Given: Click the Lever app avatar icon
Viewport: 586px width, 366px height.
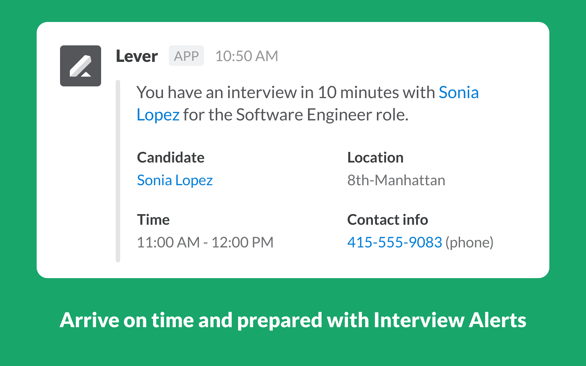Looking at the screenshot, I should tap(81, 66).
